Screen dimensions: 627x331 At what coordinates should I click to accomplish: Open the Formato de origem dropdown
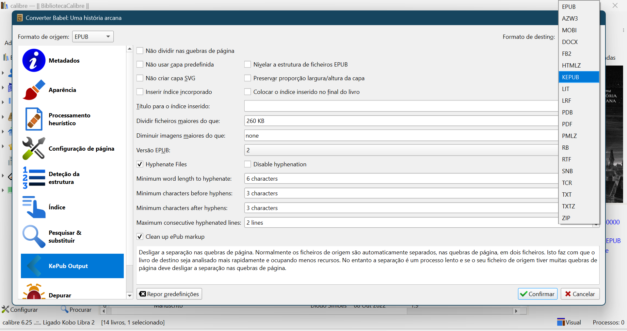point(93,37)
